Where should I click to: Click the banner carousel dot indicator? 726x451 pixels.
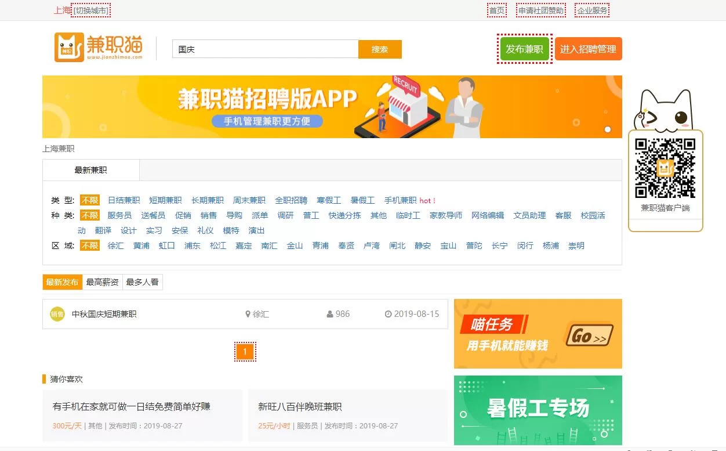(608, 129)
